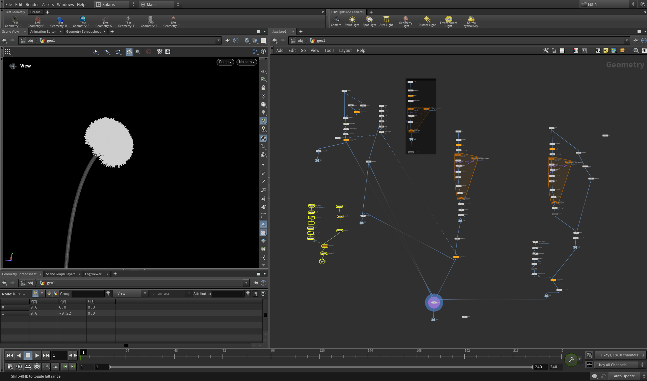Click the Group input field in spreadsheet
Viewport: 647px width, 381px height.
pos(88,294)
